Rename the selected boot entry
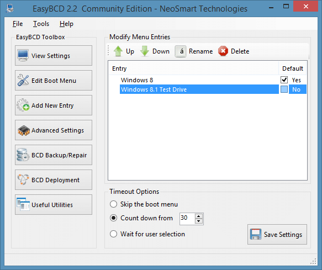 194,51
